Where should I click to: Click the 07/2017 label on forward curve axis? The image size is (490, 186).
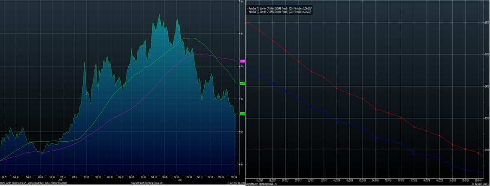(x=260, y=180)
